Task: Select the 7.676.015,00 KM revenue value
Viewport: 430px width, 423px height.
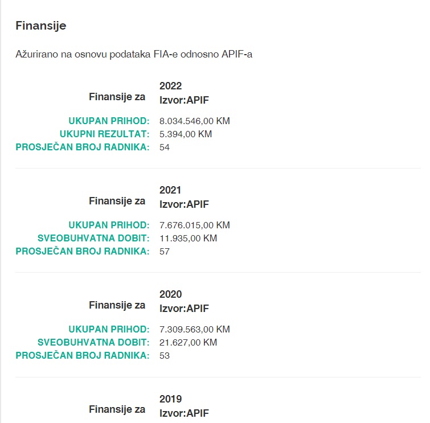Action: (x=195, y=225)
